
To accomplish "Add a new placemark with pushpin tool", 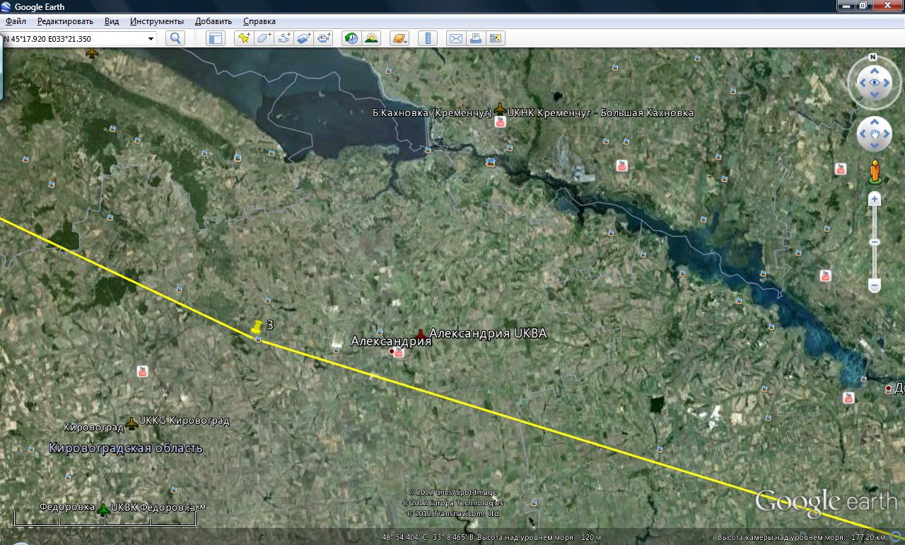I will pyautogui.click(x=244, y=38).
